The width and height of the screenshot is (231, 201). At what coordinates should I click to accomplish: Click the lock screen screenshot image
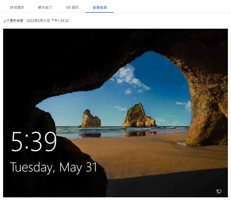tap(115, 113)
